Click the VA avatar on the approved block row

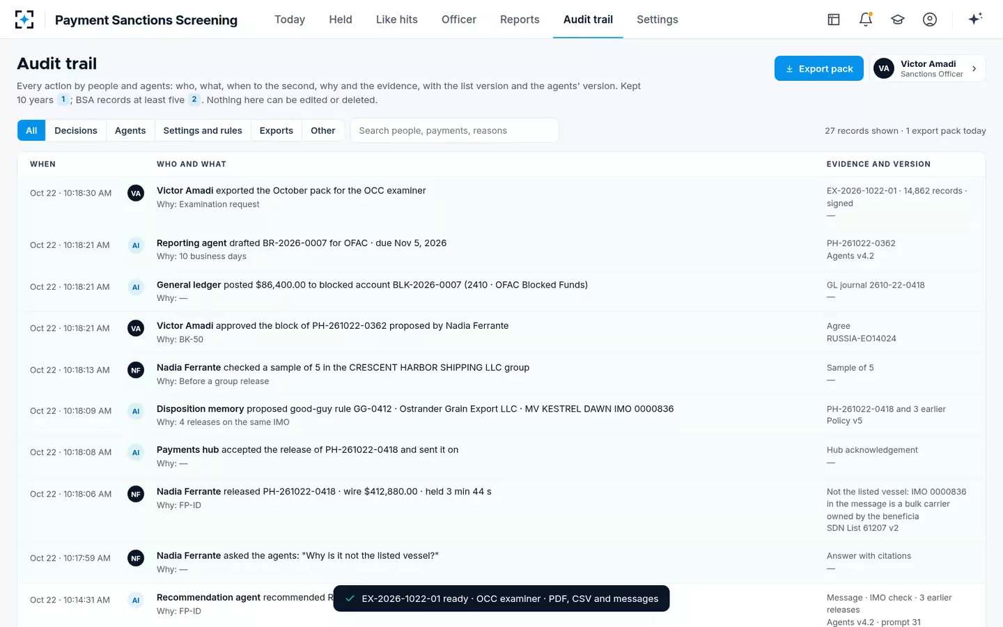(136, 328)
